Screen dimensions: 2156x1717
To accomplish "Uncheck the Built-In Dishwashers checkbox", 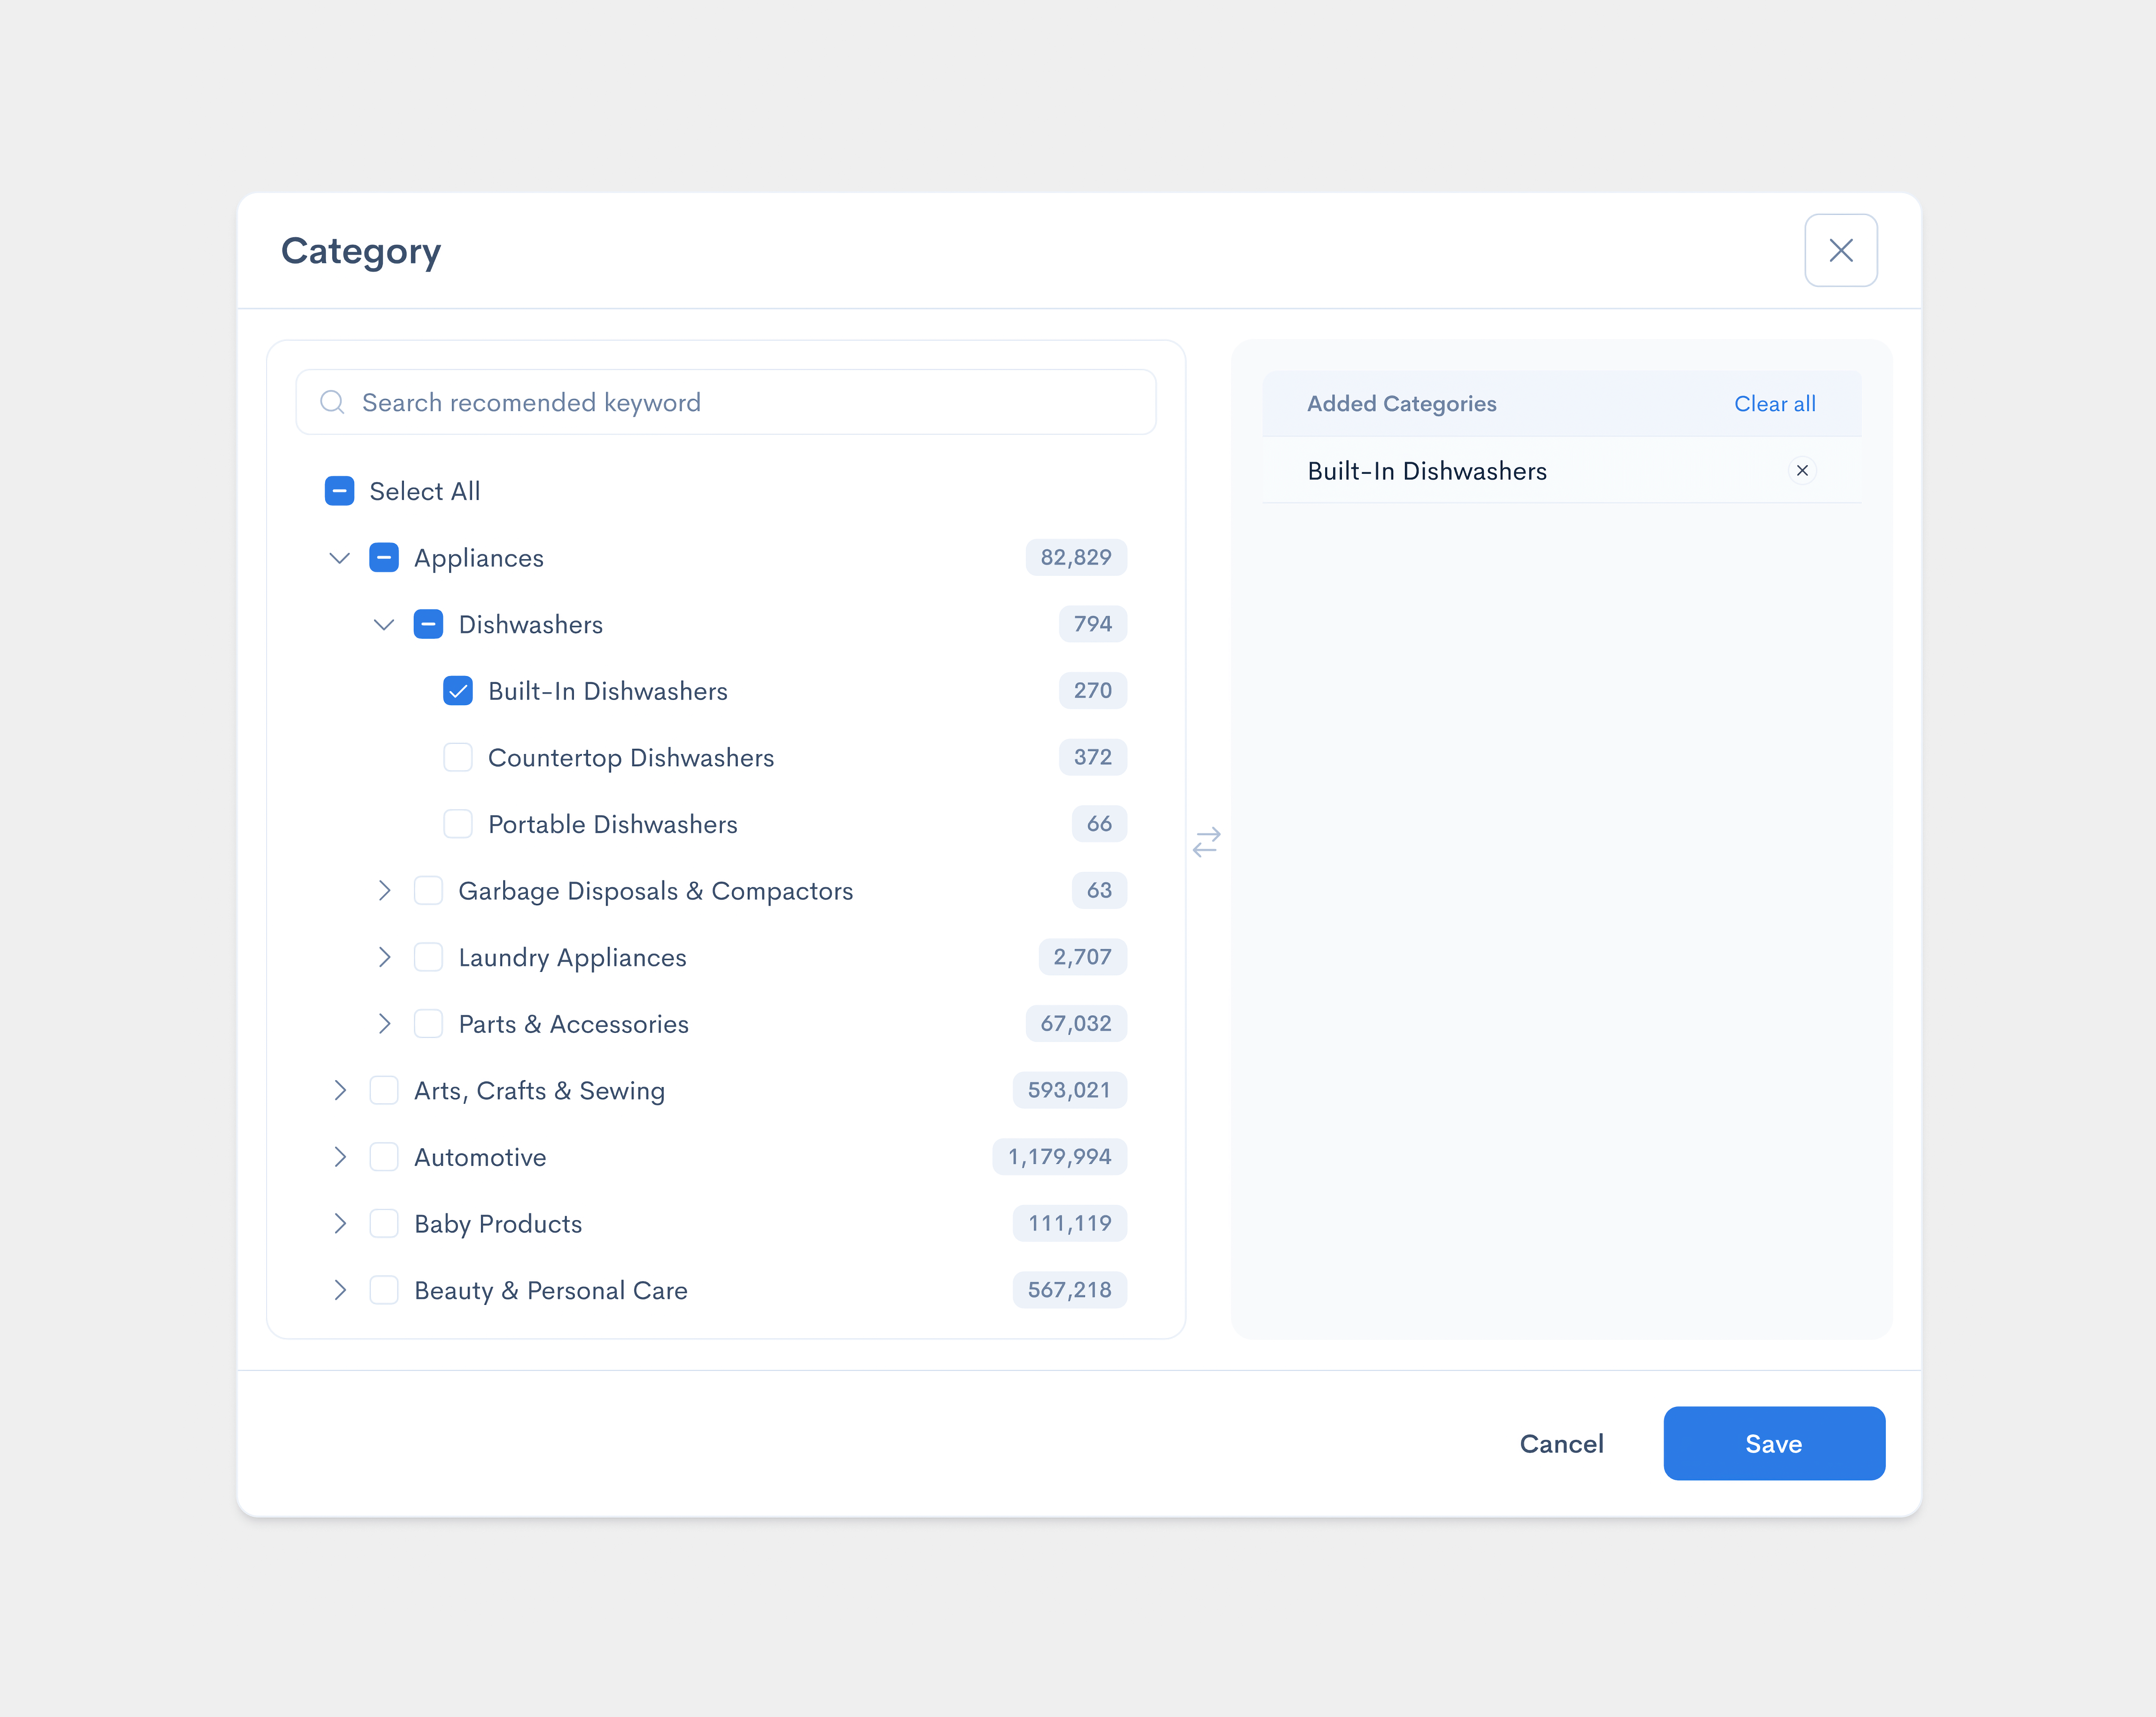I will [x=458, y=691].
